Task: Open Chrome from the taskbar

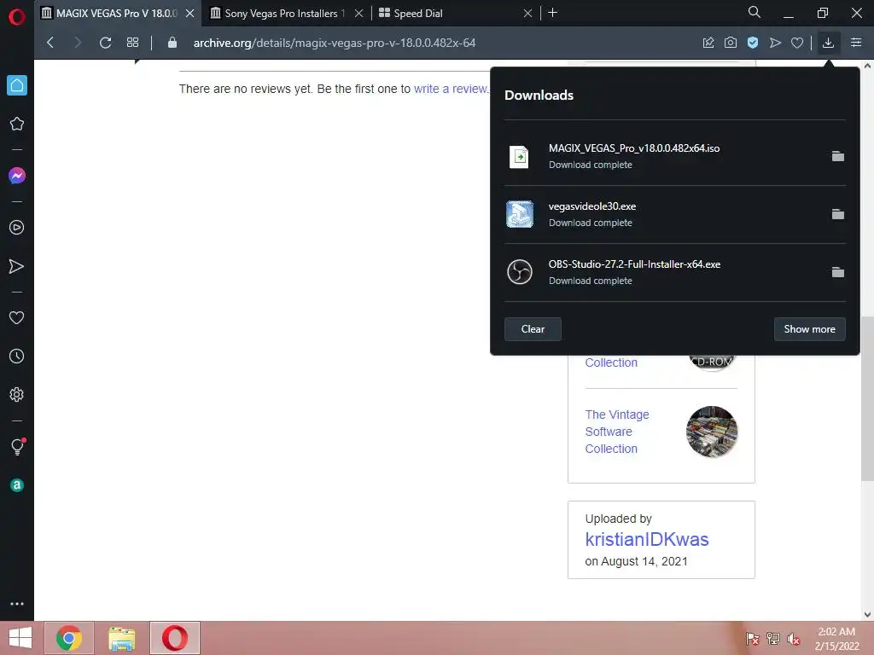Action: click(69, 638)
